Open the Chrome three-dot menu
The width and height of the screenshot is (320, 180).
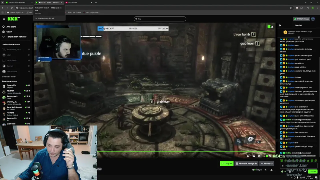317,8
